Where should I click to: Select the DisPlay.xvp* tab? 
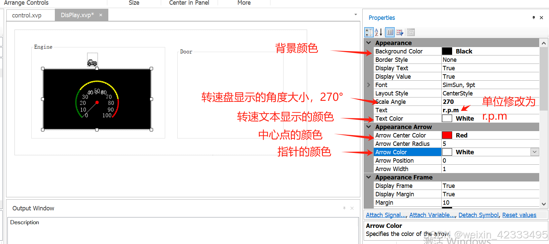77,15
